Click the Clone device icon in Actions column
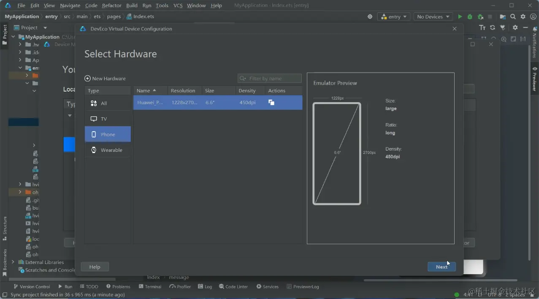 [271, 102]
